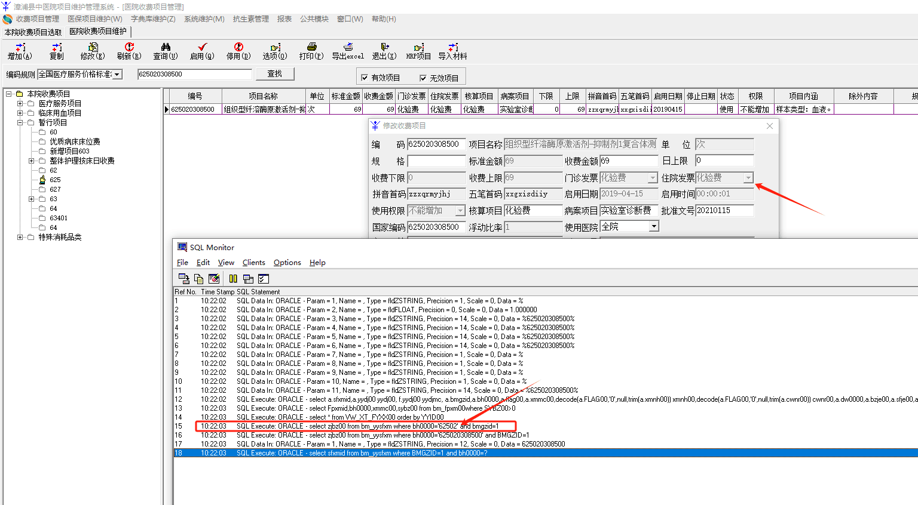Click the 导入材料 import materials icon
Screen dimensions: 918x505
click(453, 47)
